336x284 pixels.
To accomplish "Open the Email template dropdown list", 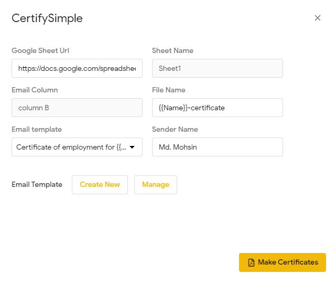I will pos(72,147).
